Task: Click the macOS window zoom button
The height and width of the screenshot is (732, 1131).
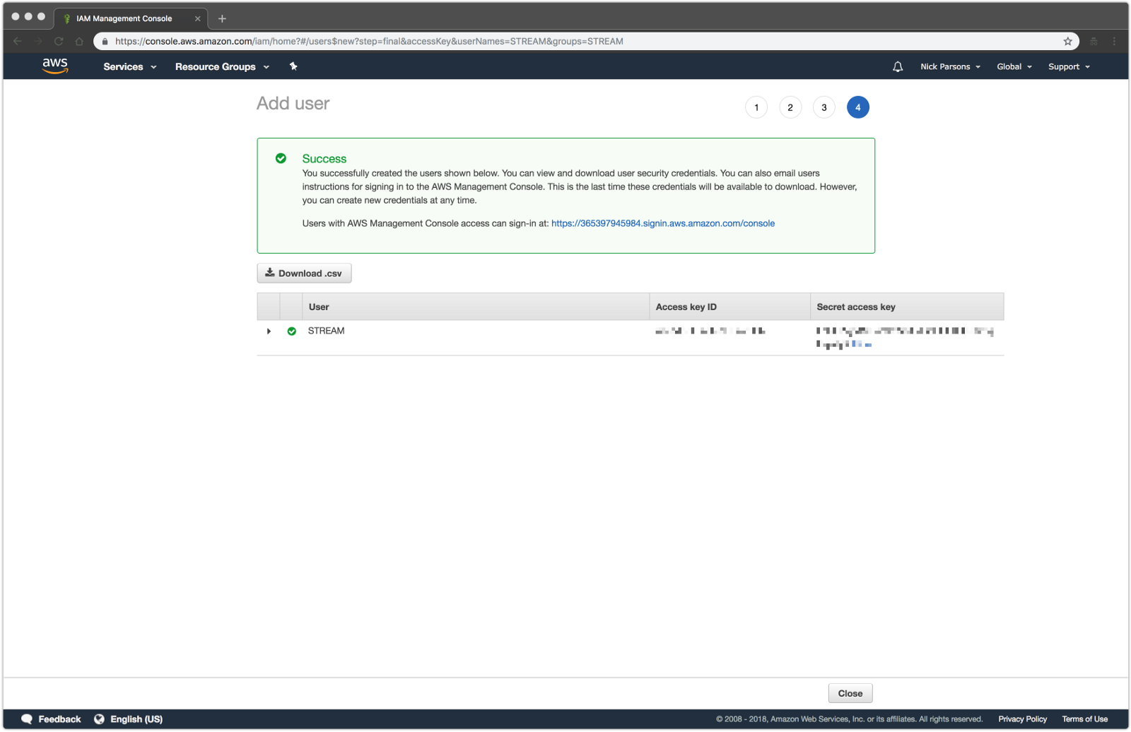Action: (x=41, y=16)
